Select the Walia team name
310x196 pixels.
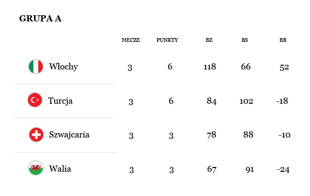click(60, 169)
